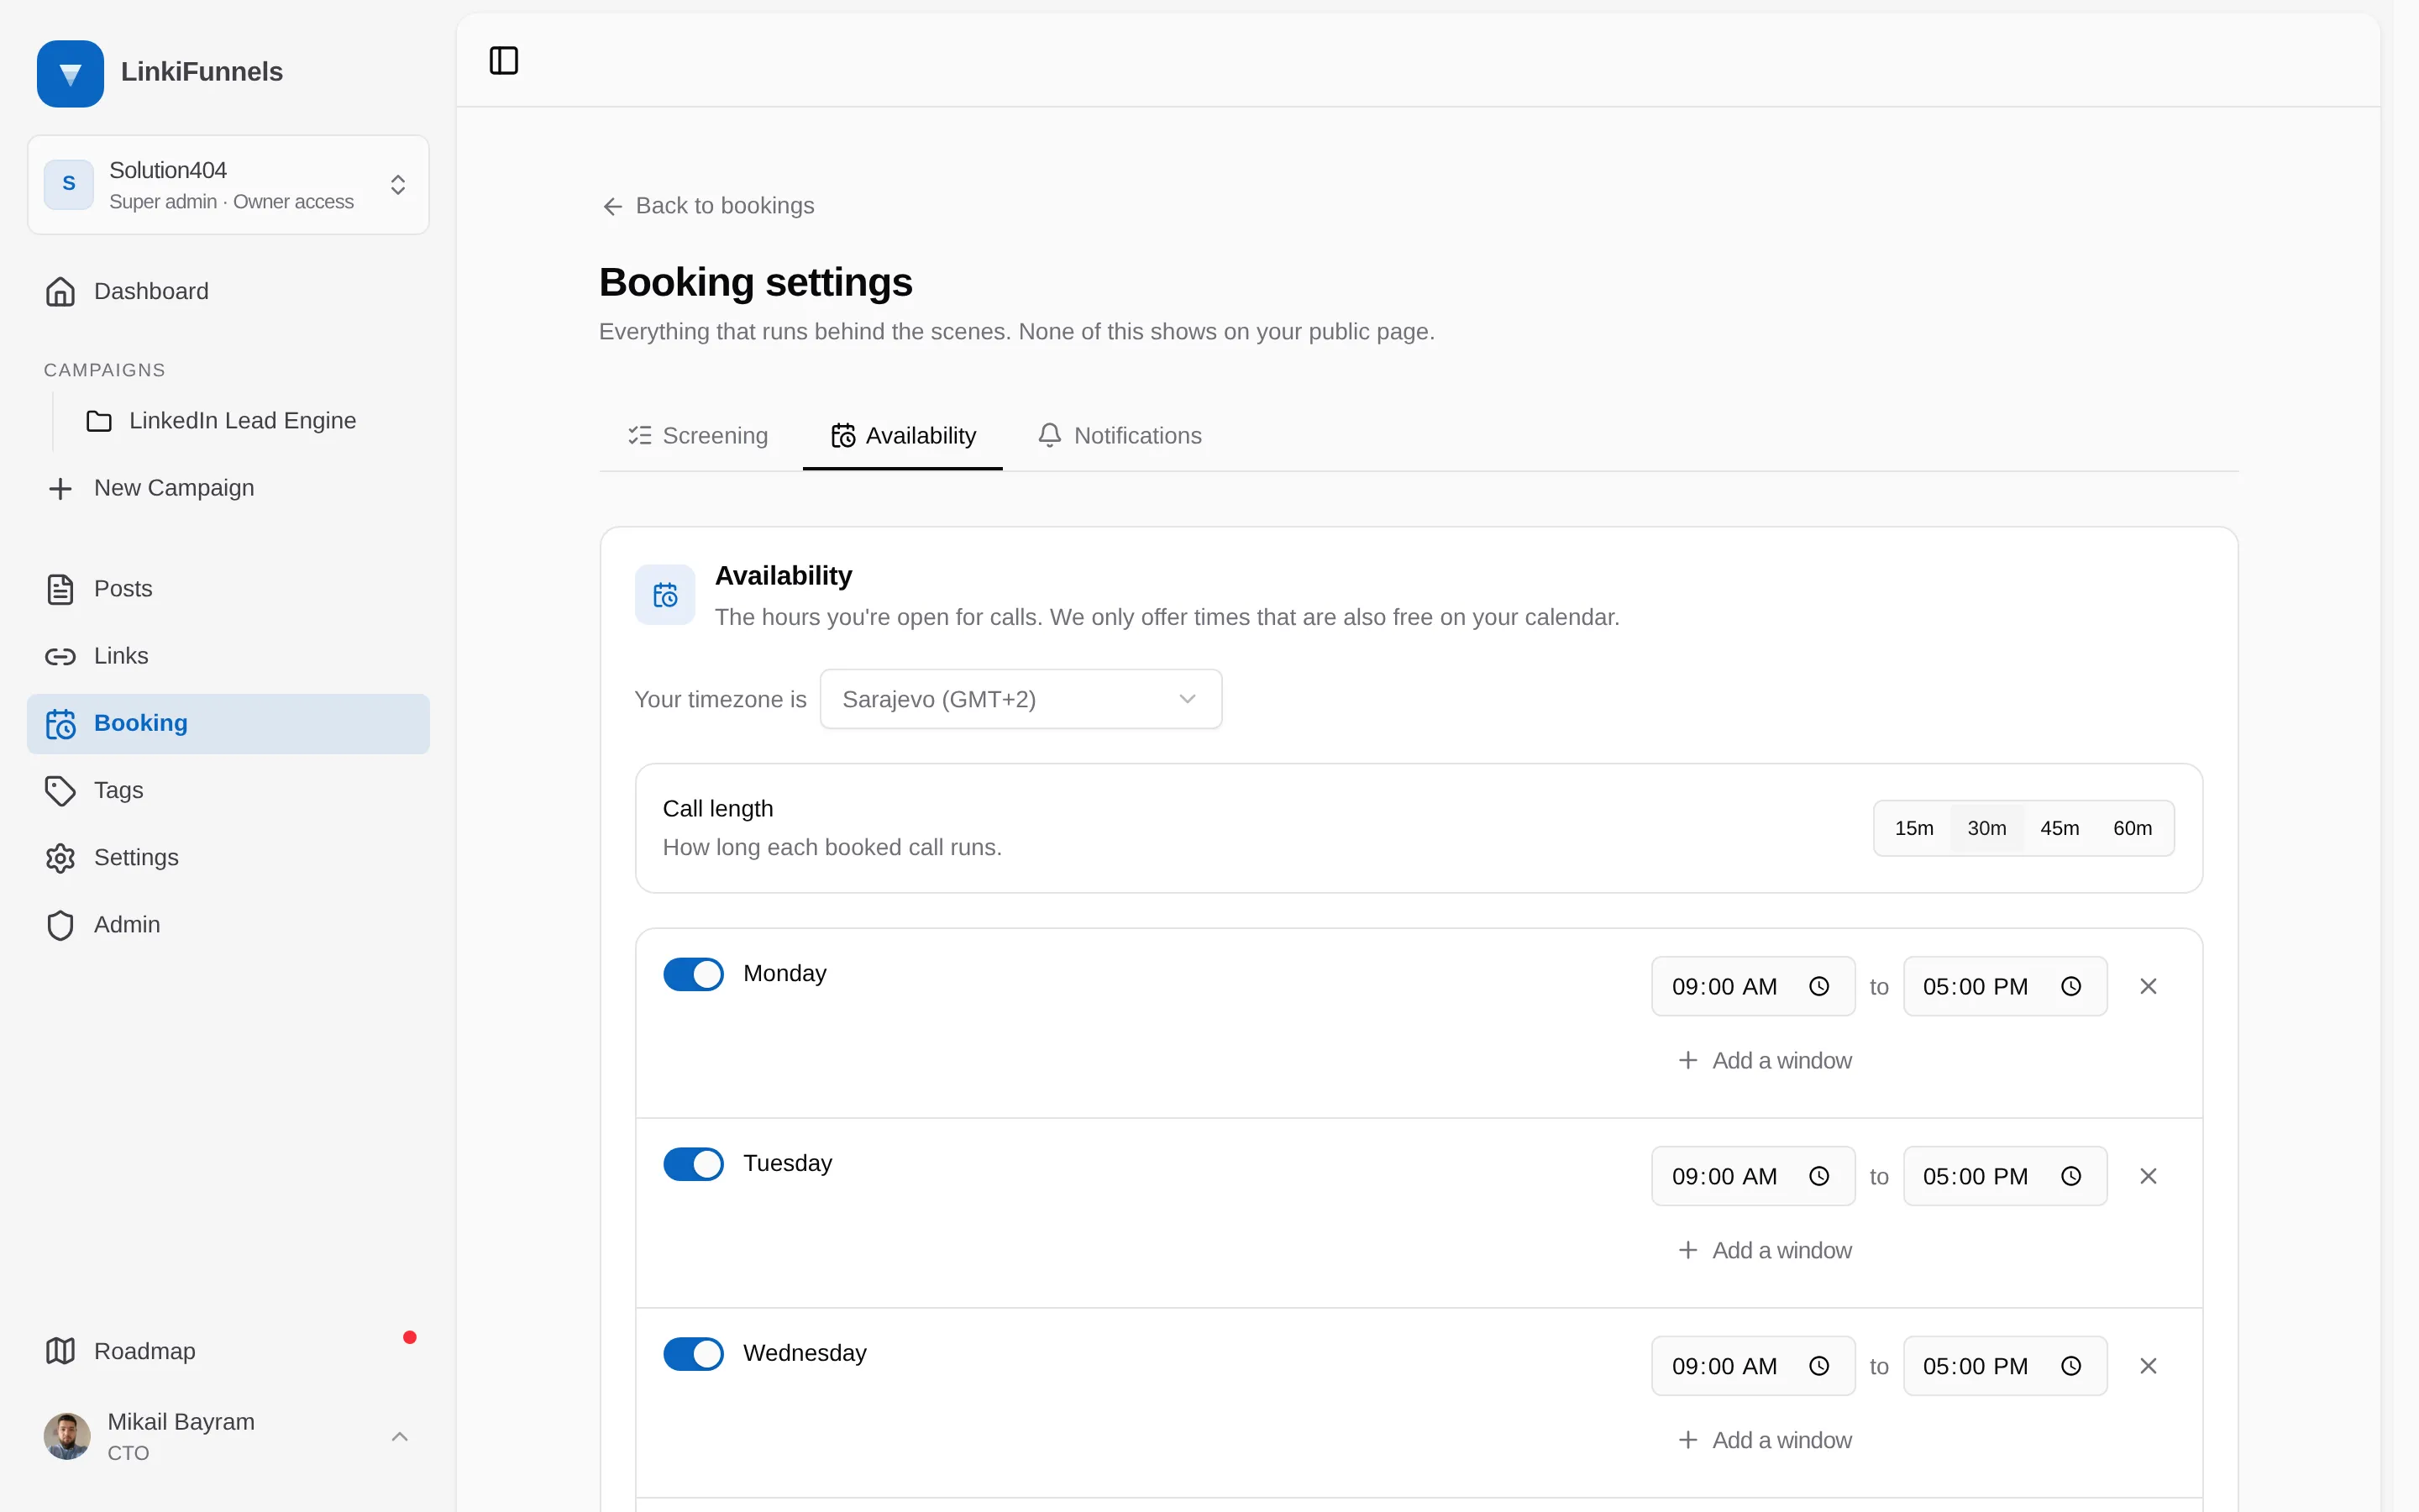Switch to the Availability tab
Image resolution: width=2419 pixels, height=1512 pixels.
coord(903,436)
